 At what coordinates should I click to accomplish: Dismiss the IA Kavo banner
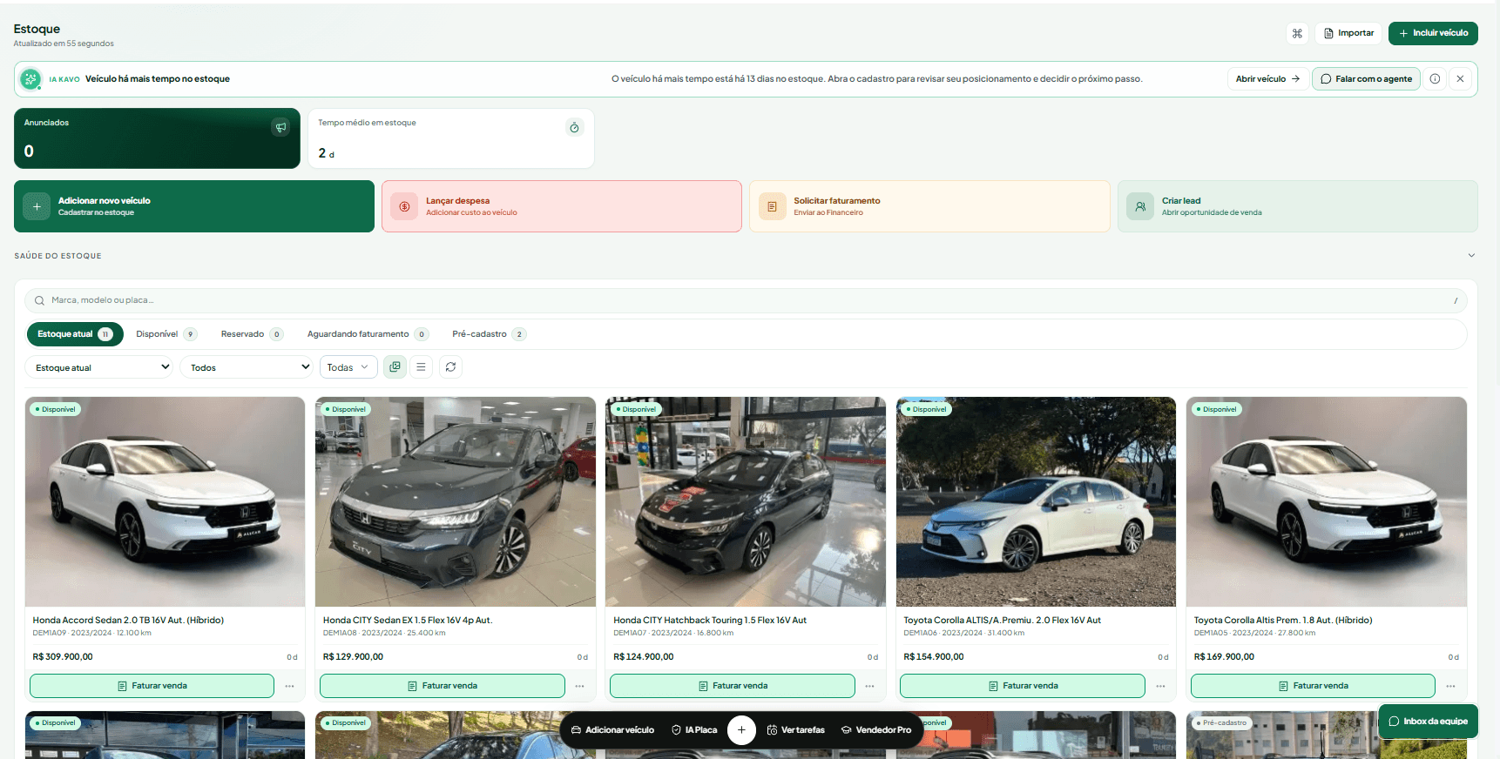[x=1460, y=79]
